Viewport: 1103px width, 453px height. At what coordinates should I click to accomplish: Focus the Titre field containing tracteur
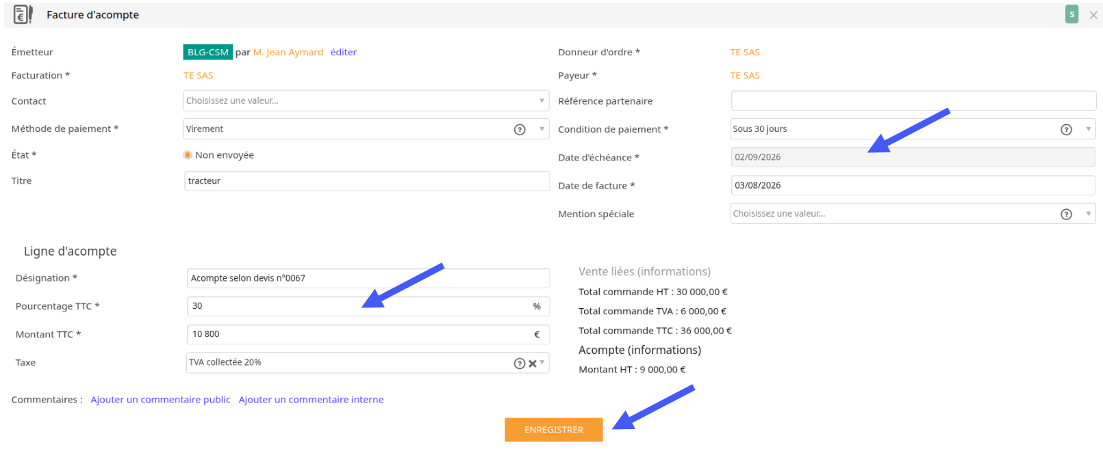[x=367, y=181]
